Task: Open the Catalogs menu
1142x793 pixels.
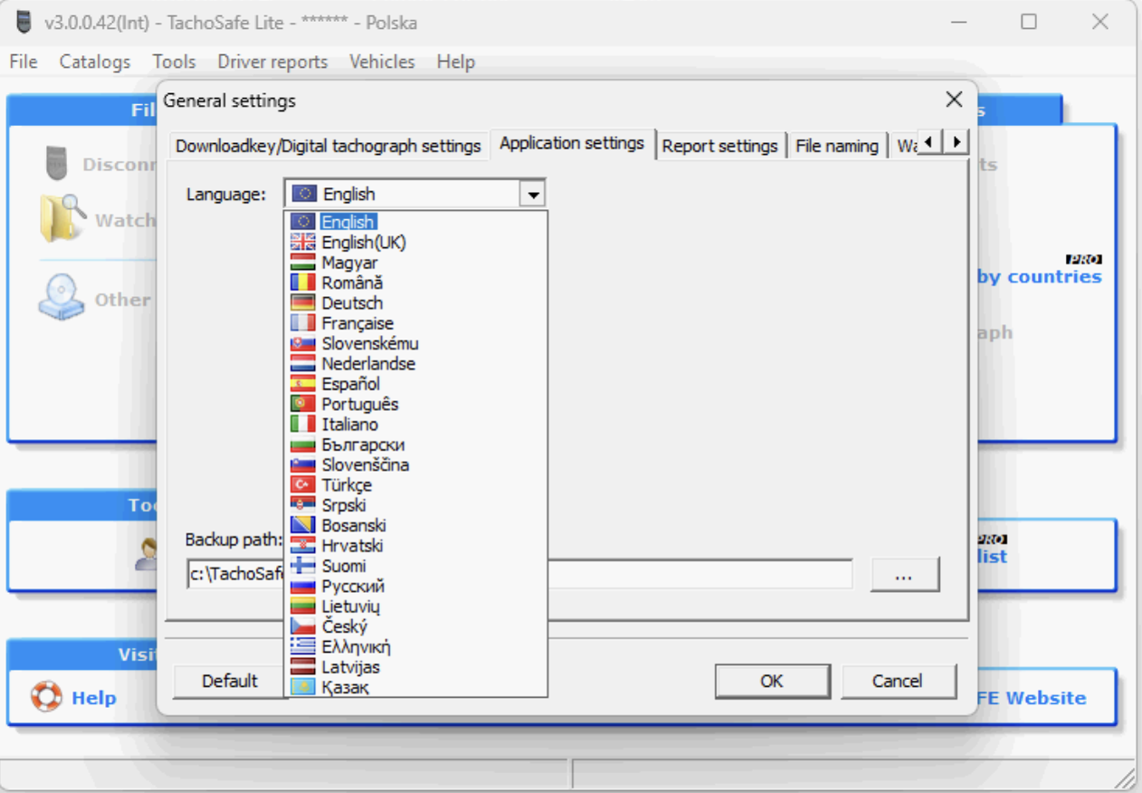Action: coord(95,62)
